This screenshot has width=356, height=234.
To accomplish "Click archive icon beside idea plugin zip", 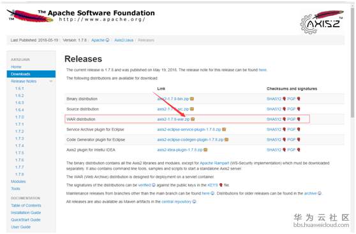I will click(205, 150).
